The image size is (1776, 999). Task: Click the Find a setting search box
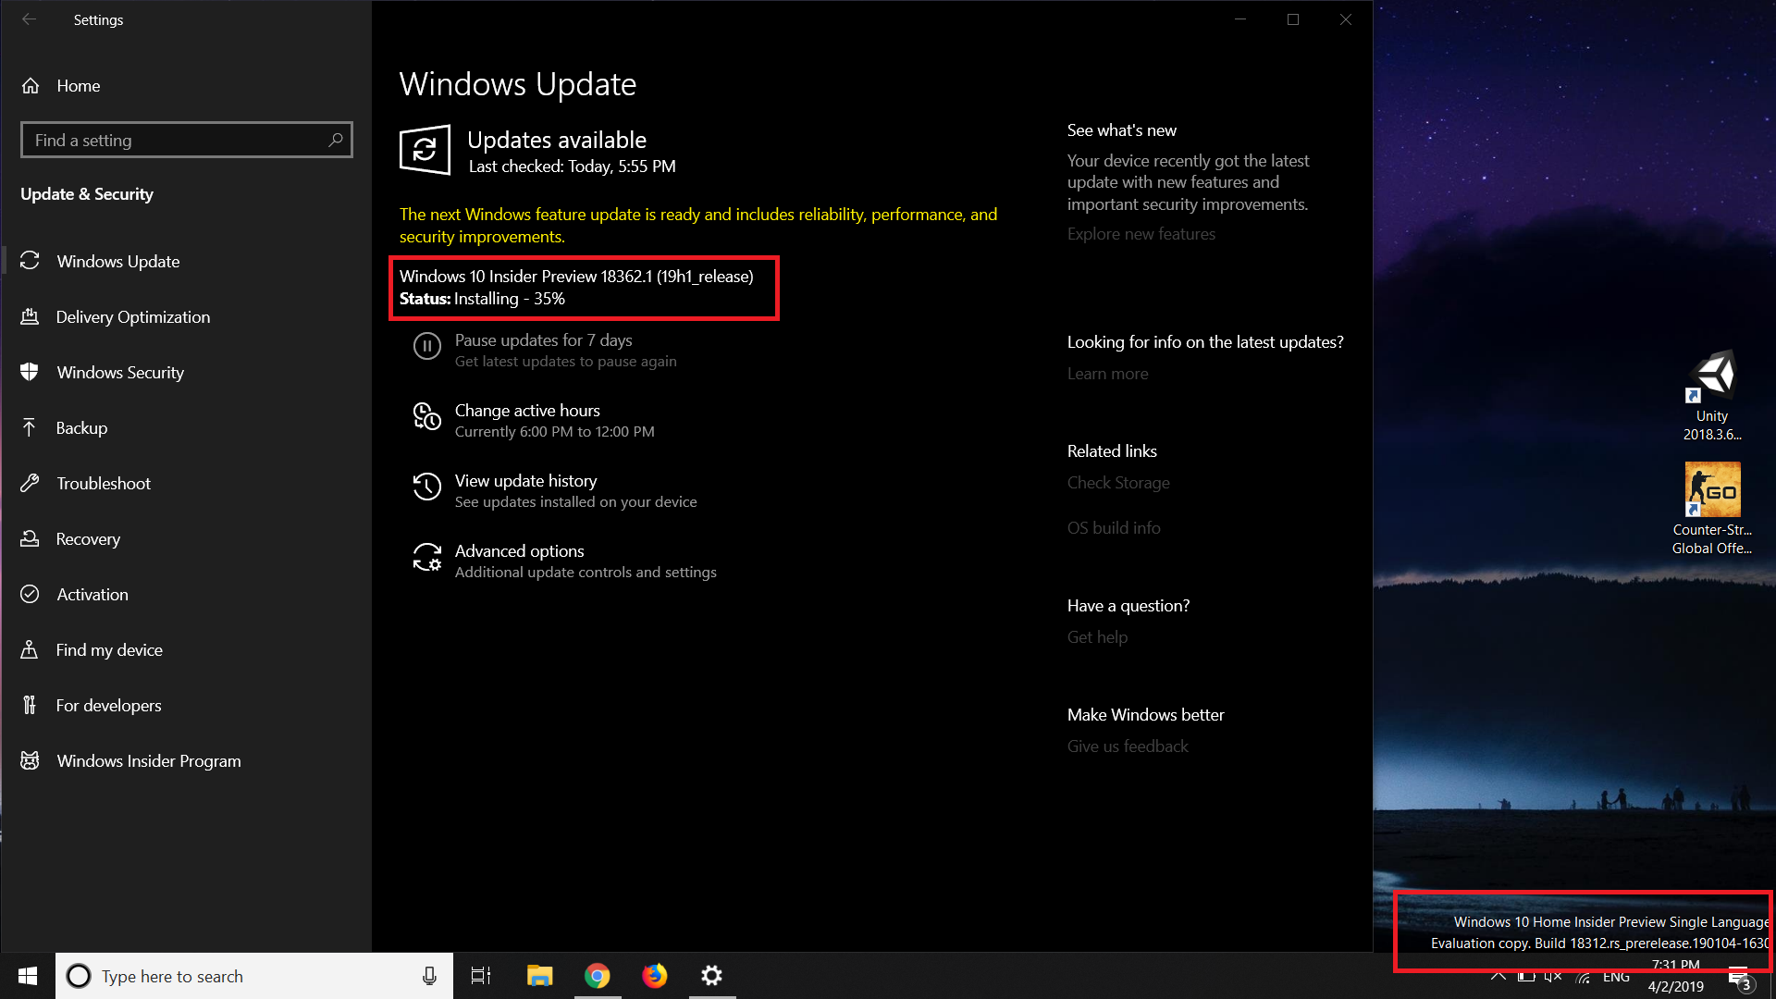tap(186, 140)
